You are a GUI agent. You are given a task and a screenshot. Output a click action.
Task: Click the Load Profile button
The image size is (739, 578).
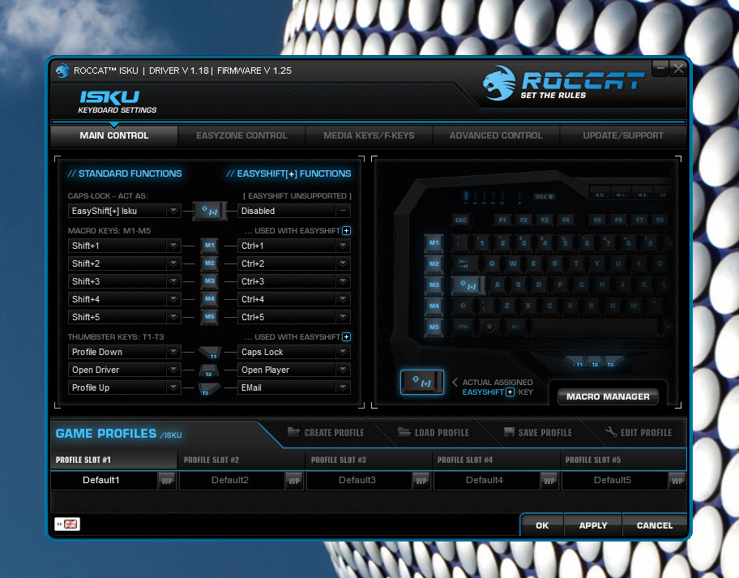(434, 432)
